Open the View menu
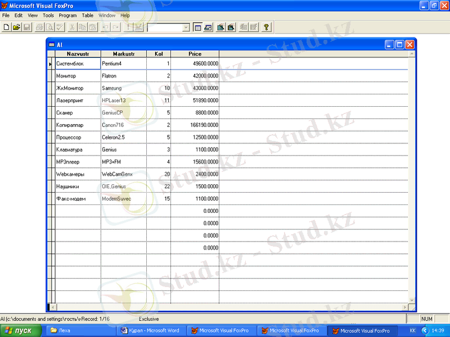The image size is (450, 337). point(33,16)
